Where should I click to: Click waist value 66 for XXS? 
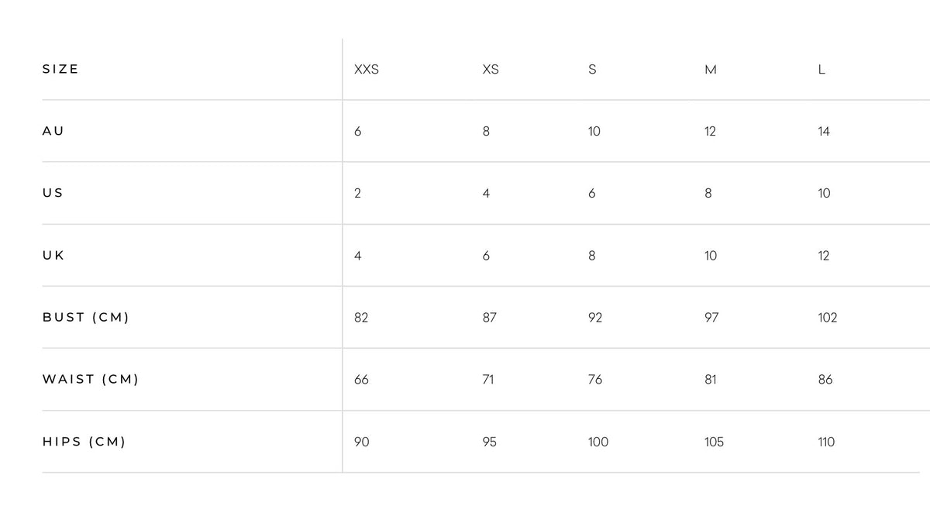[x=361, y=380]
